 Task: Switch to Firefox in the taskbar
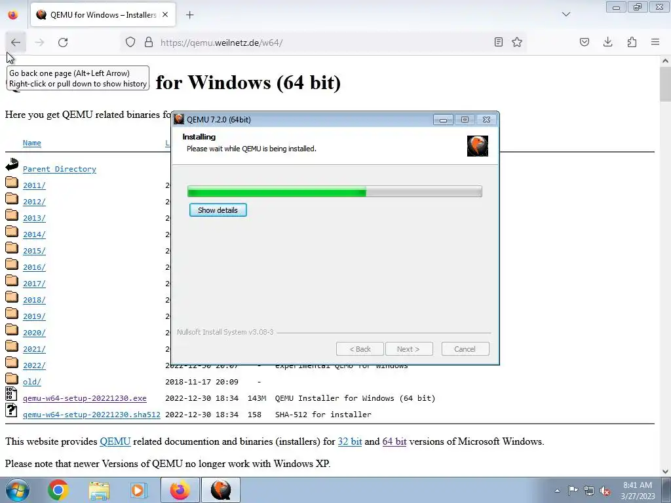click(x=180, y=490)
